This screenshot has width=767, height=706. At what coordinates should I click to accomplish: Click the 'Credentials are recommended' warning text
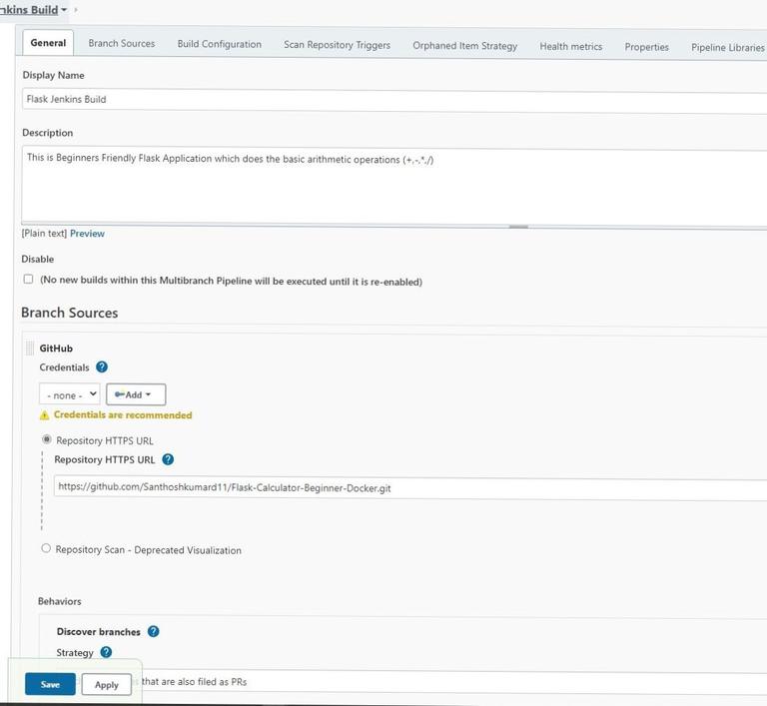click(x=123, y=414)
